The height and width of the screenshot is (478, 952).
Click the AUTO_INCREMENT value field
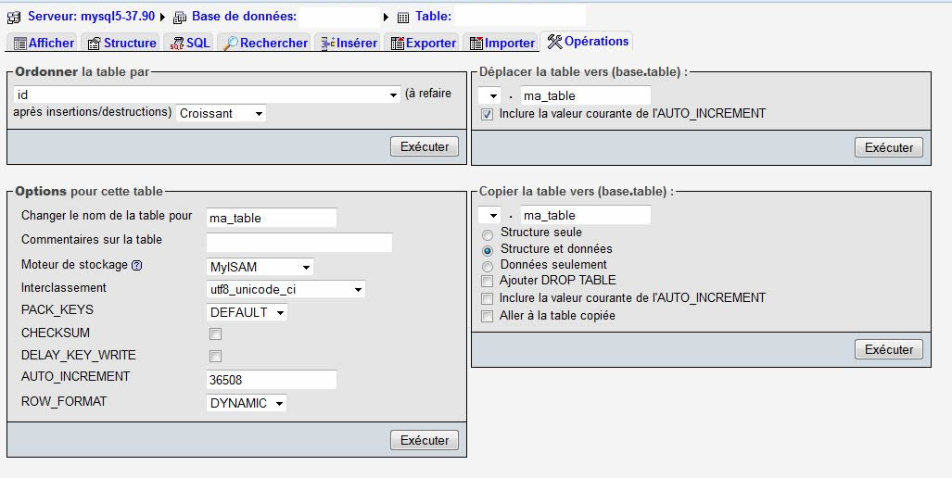271,380
